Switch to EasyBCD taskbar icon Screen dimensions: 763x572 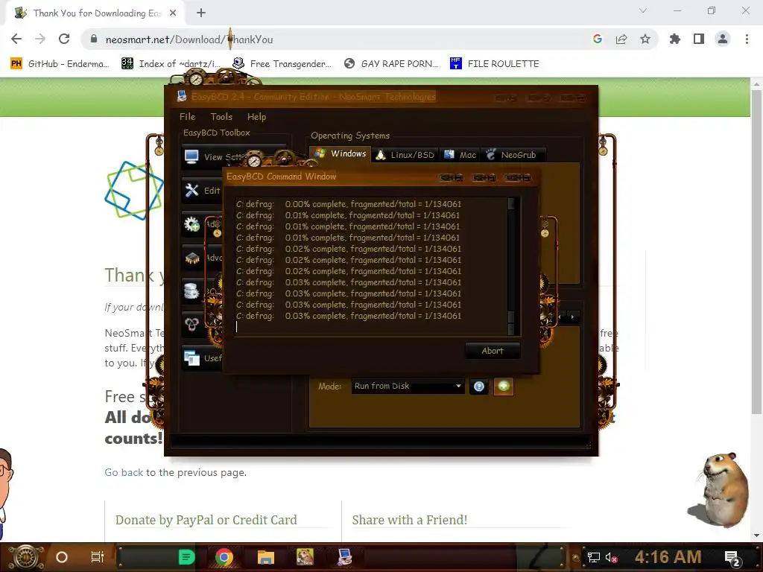coord(344,557)
